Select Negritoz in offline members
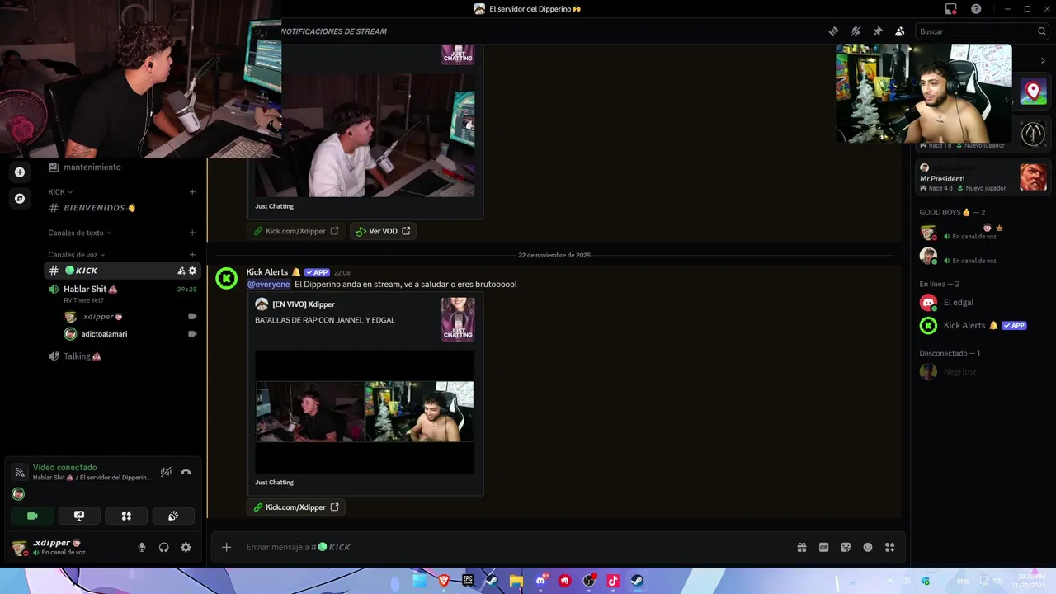The width and height of the screenshot is (1056, 594). point(982,372)
